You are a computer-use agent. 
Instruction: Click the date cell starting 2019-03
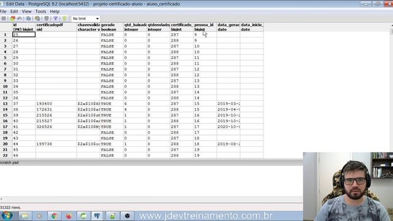tap(228, 104)
